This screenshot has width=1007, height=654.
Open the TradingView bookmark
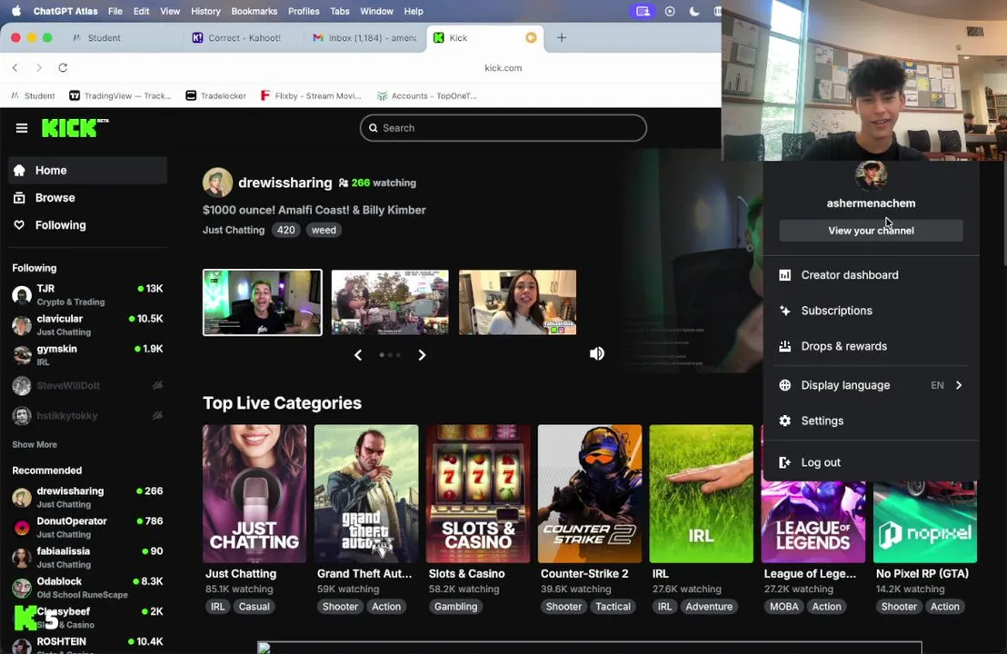(x=120, y=95)
